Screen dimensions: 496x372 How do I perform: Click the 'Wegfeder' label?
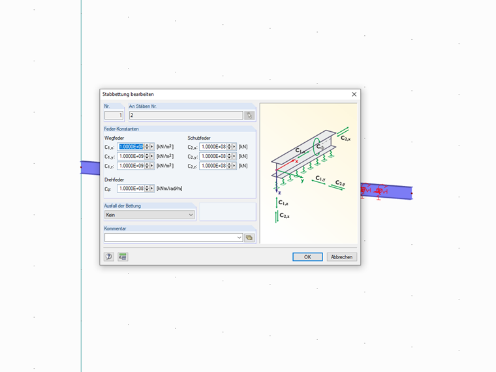tap(114, 138)
